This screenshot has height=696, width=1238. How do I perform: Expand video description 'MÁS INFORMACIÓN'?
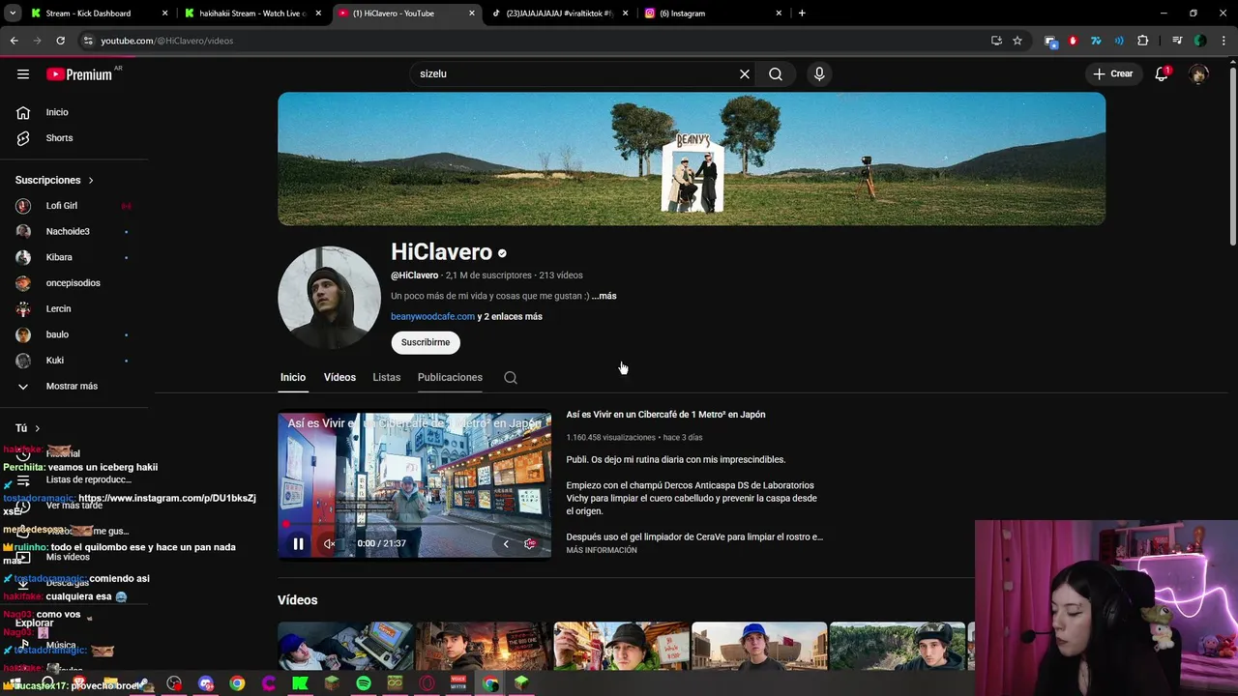click(602, 550)
